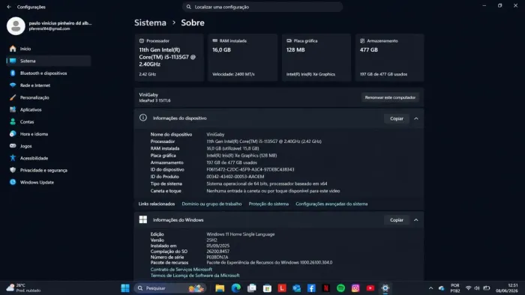525x295 pixels.
Task: Click the Acessibilidade icon
Action: click(13, 158)
